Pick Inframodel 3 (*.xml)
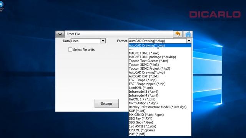This screenshot has height=138, width=246. click(x=160, y=92)
